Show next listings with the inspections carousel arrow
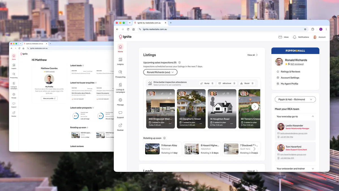This screenshot has height=191, width=339. pyautogui.click(x=255, y=107)
